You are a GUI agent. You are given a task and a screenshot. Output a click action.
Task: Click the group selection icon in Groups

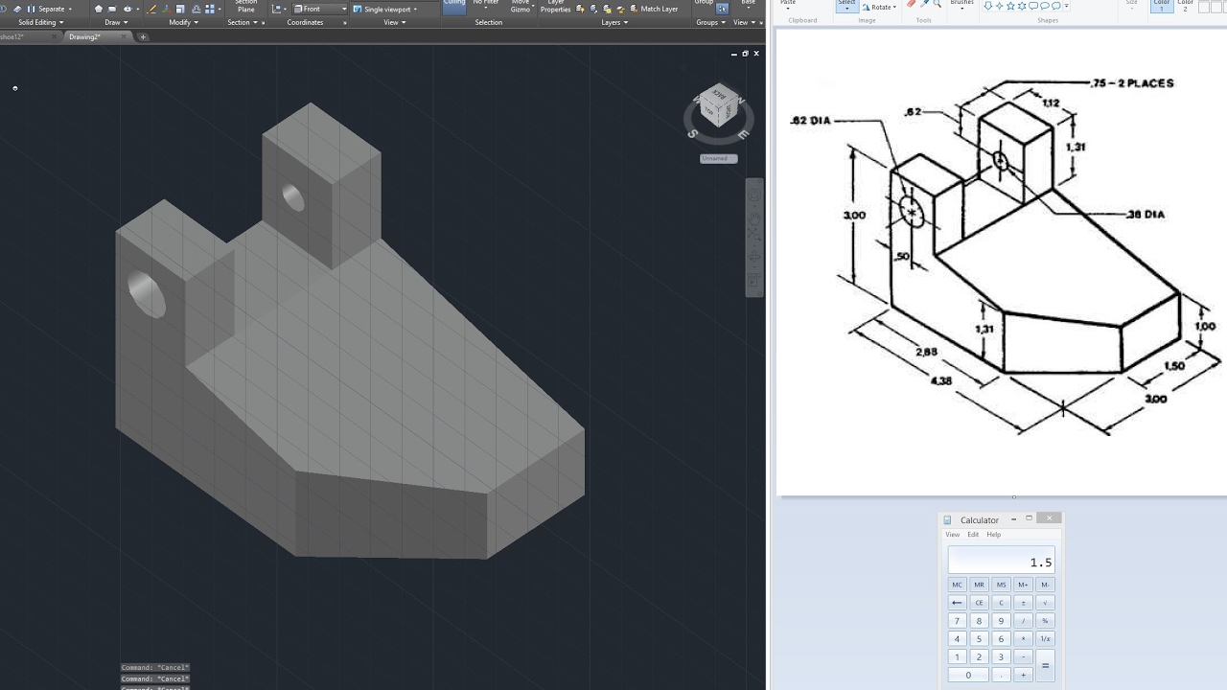(x=723, y=9)
